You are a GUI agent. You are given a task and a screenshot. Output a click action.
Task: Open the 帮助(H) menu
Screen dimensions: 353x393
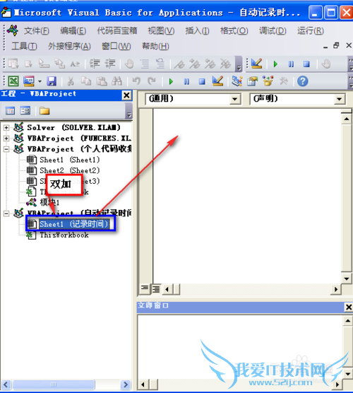point(155,46)
